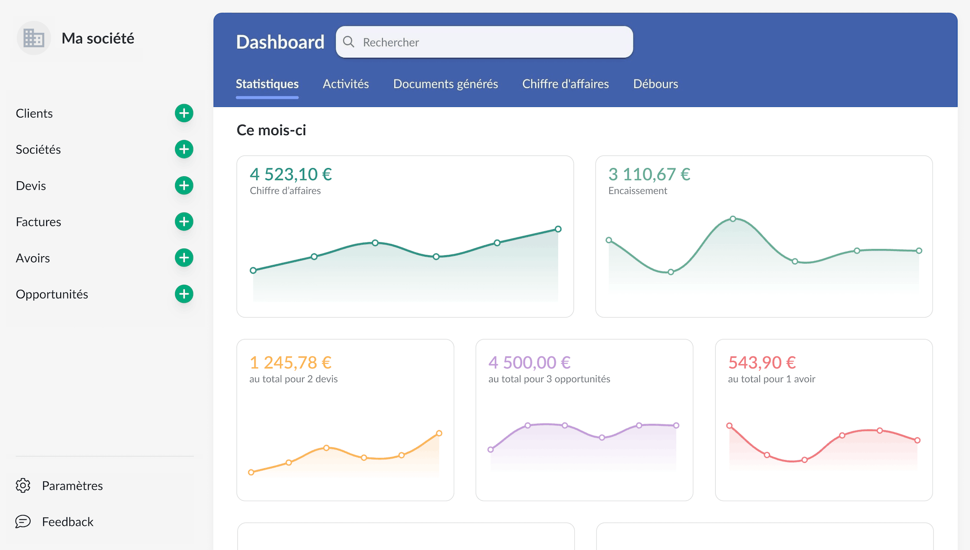Open Sociétés in the sidebar
This screenshot has width=970, height=550.
point(38,149)
